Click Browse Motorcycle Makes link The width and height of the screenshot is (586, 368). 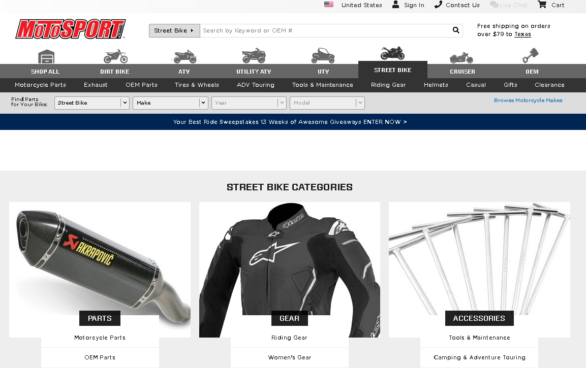(528, 101)
